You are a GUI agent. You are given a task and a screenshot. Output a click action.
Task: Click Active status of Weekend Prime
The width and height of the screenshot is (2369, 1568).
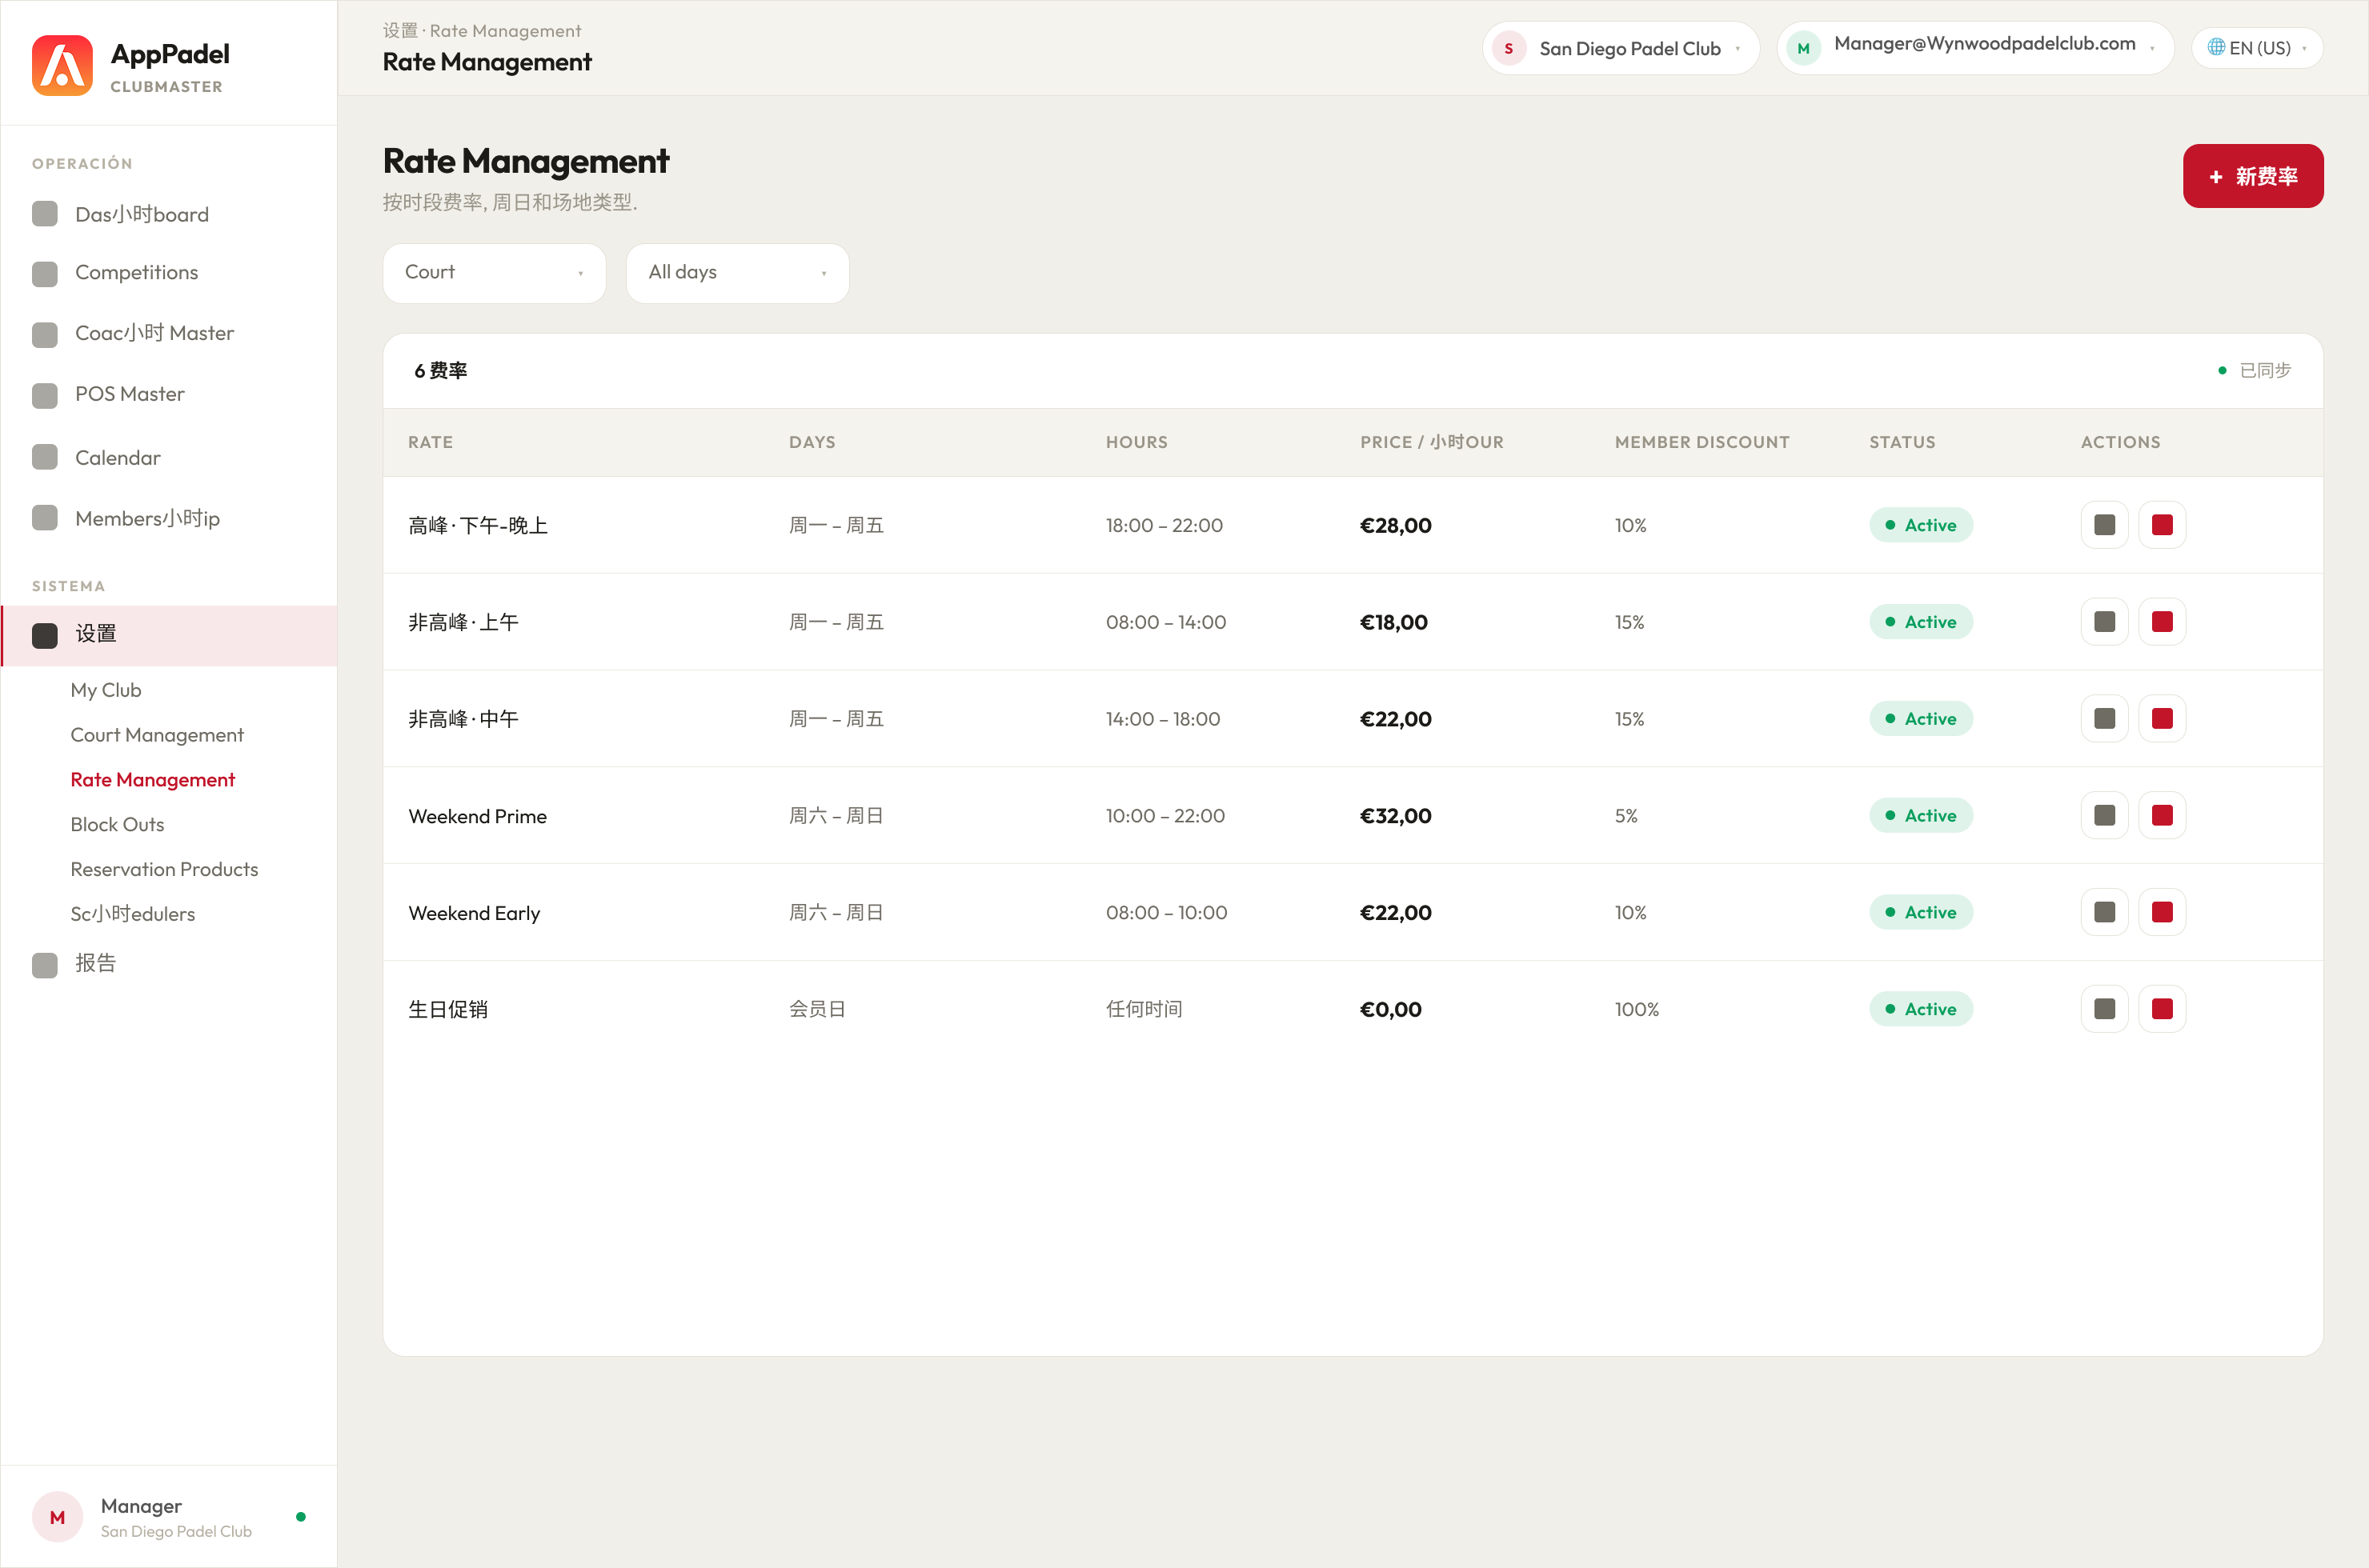(x=1921, y=815)
